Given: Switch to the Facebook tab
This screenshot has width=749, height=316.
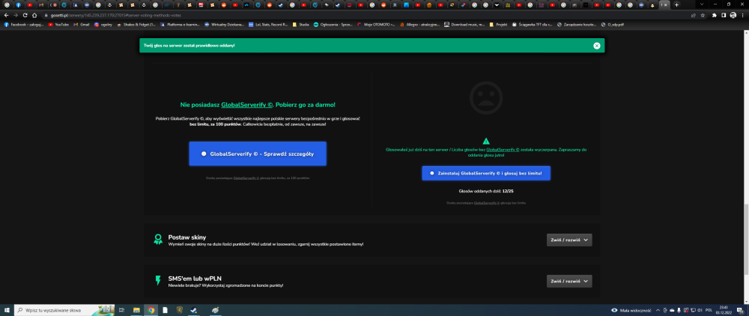Looking at the screenshot, I should point(18,4).
